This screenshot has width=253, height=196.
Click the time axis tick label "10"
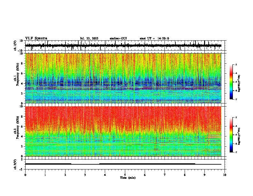tap(225, 175)
